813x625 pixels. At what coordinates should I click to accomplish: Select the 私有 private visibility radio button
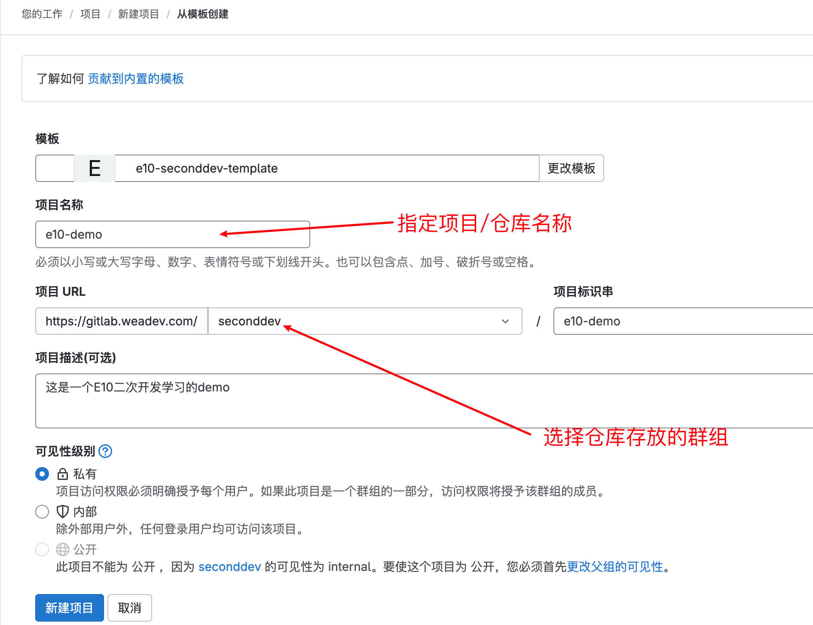point(42,474)
